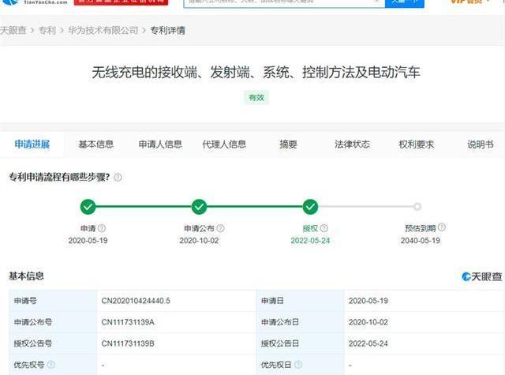Screen dimensions: 505x375
Task: Click the help icon beside 专利申请流程有哪些步骤
Action: (118, 178)
